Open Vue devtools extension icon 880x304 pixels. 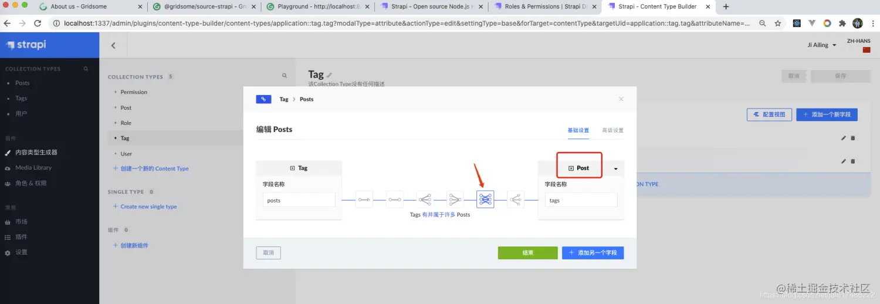(812, 23)
